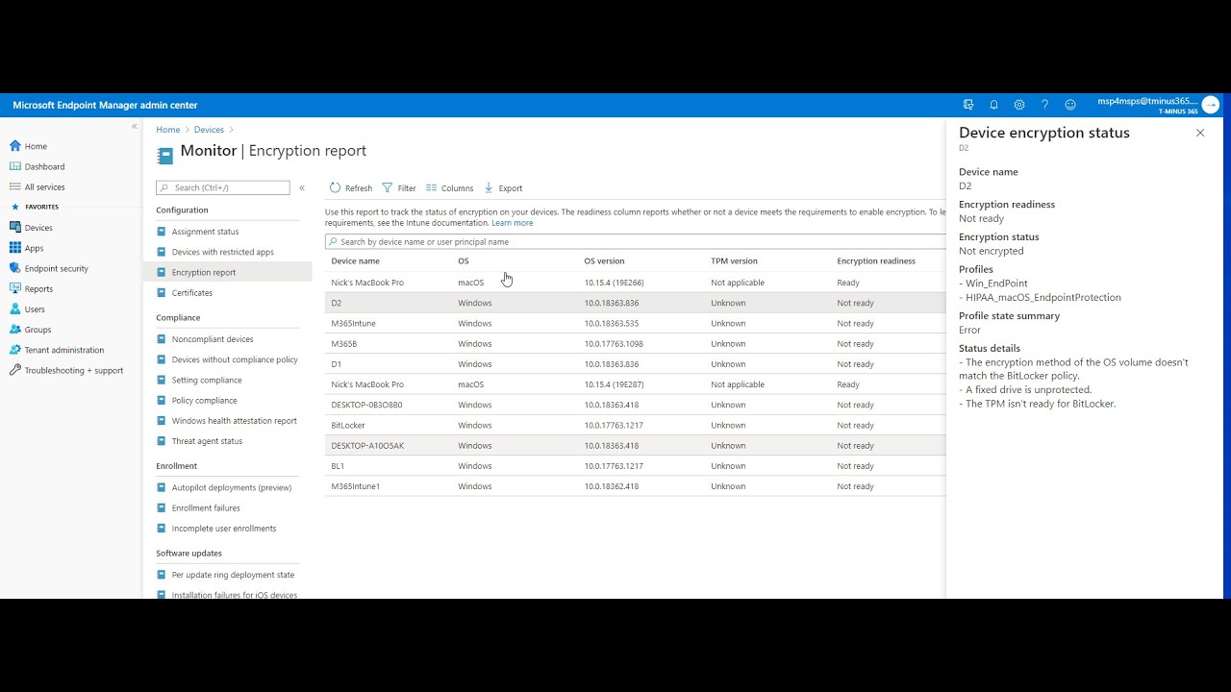The height and width of the screenshot is (692, 1231).
Task: Open Policy compliance menu item
Action: pyautogui.click(x=204, y=401)
